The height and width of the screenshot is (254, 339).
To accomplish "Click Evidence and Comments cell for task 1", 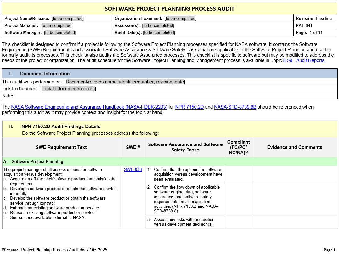I will (295, 174).
